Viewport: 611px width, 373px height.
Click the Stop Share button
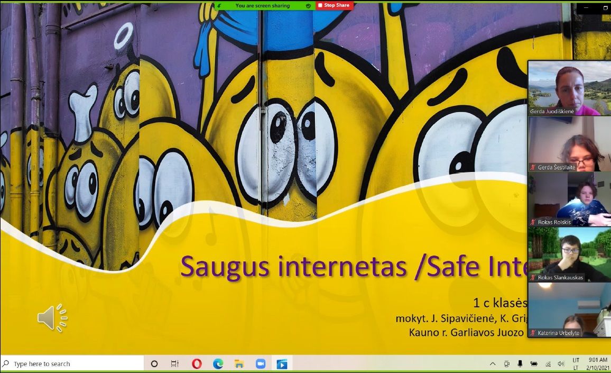(x=334, y=5)
